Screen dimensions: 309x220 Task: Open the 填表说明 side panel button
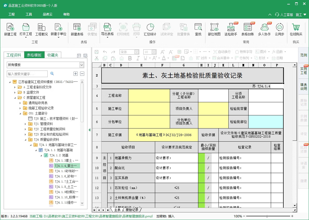tap(304, 87)
